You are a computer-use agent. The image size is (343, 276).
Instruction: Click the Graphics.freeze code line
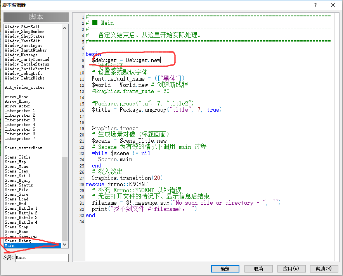tap(115, 128)
